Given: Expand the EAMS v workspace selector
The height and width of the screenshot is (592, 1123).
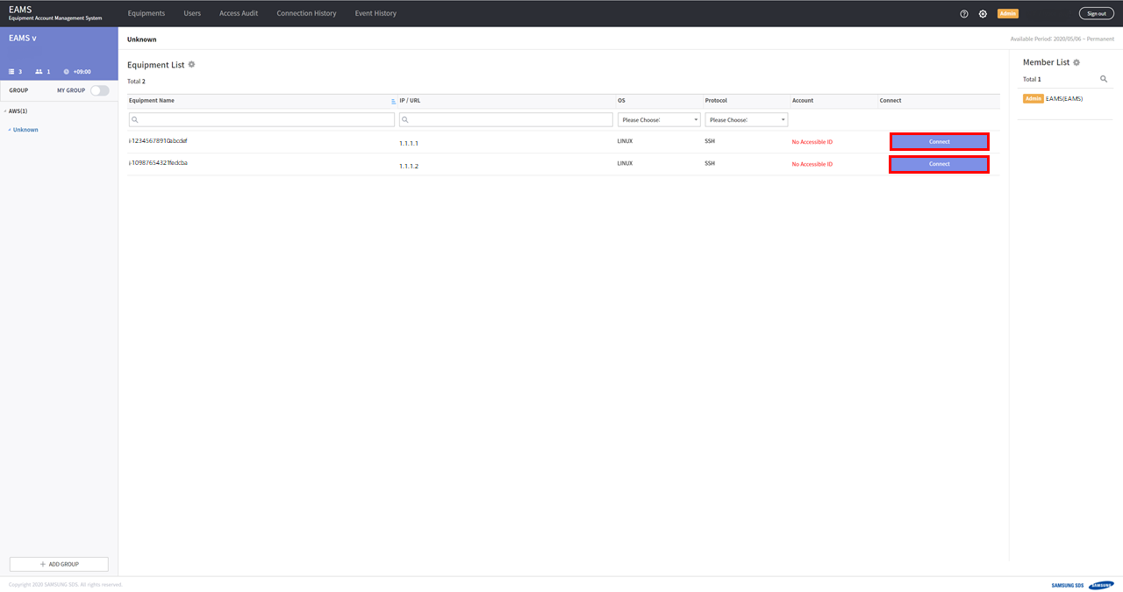Looking at the screenshot, I should (x=23, y=39).
